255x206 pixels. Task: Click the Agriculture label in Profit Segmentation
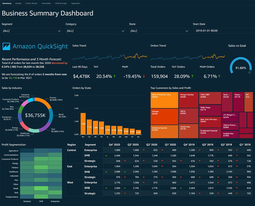pyautogui.click(x=13, y=151)
